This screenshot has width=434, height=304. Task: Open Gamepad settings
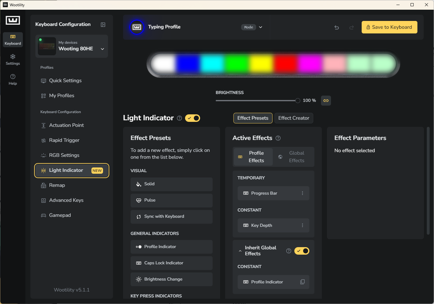coord(72,215)
